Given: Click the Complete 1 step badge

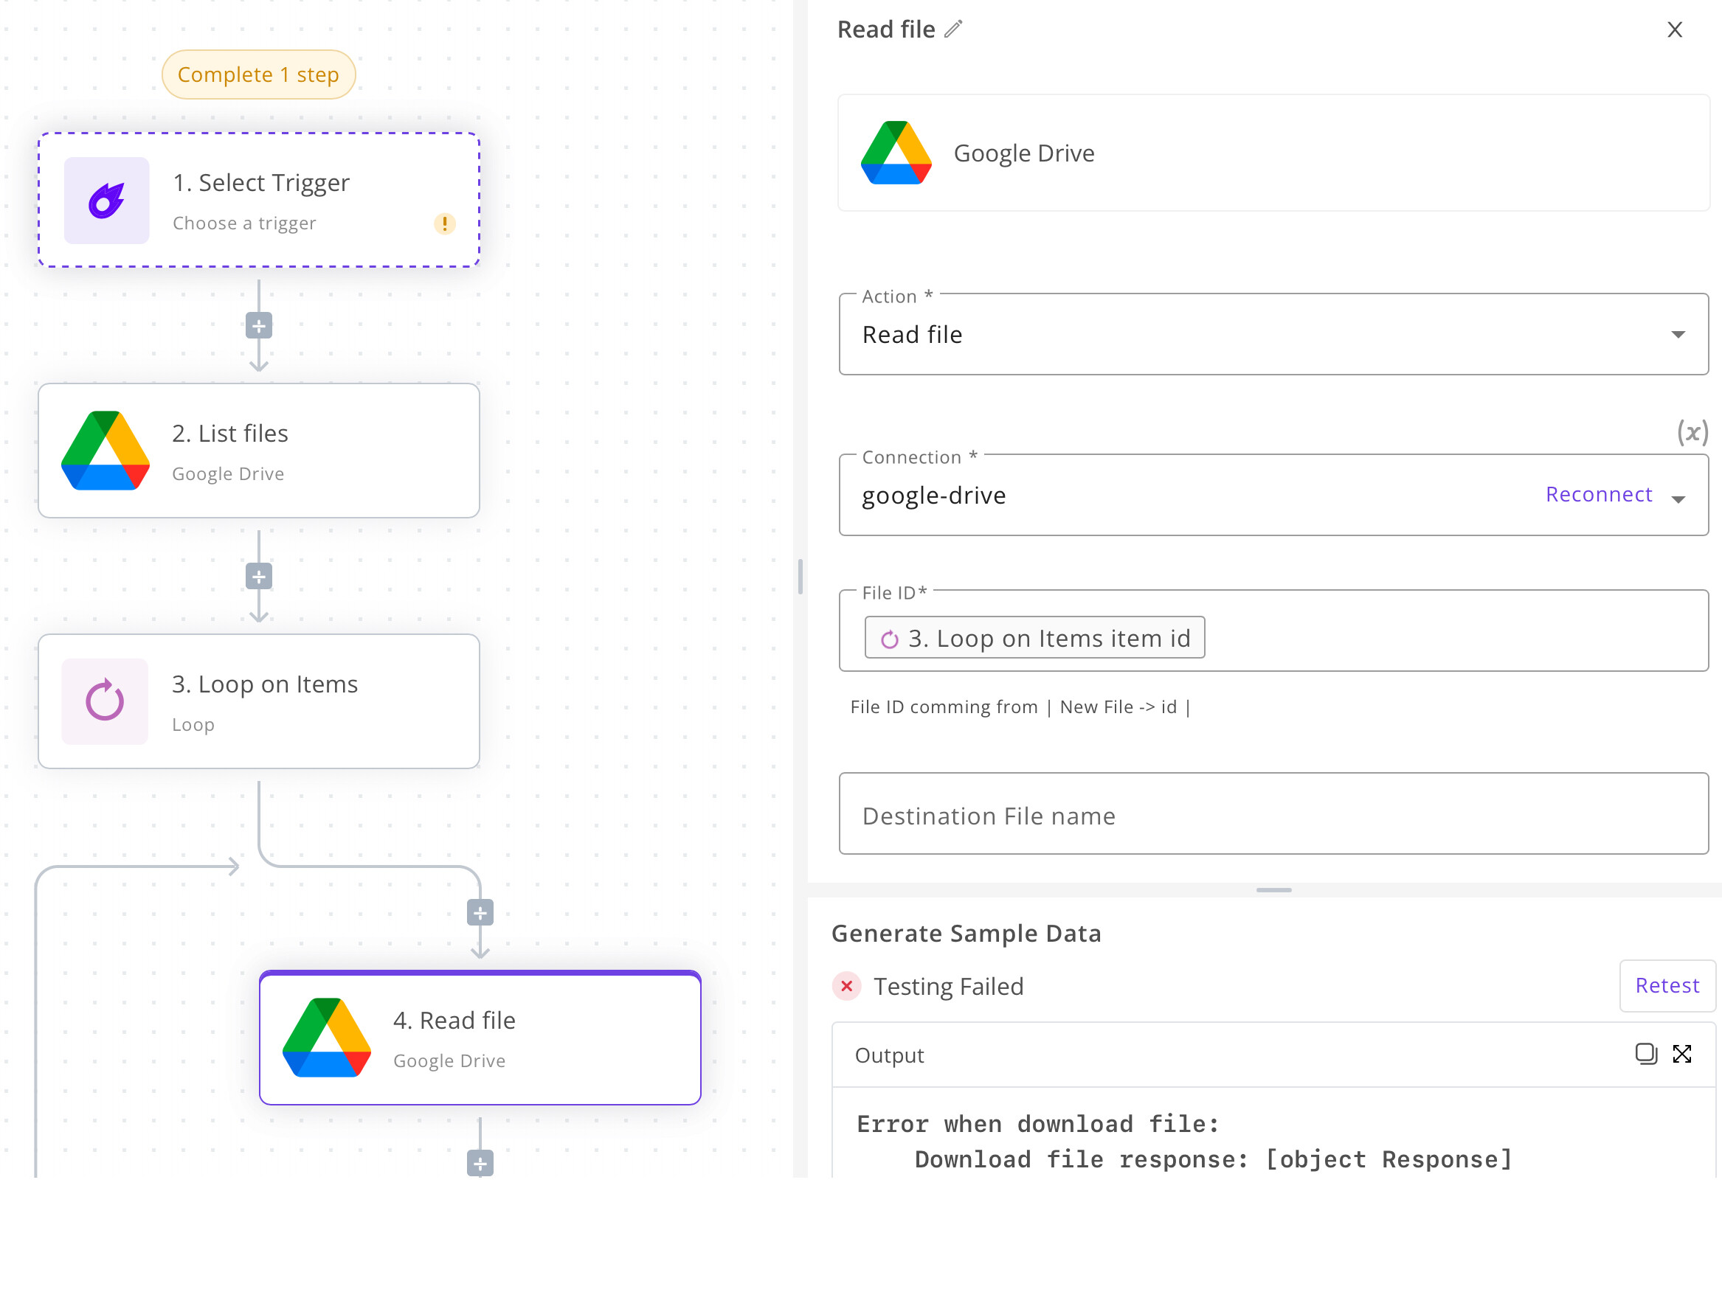Looking at the screenshot, I should (258, 74).
